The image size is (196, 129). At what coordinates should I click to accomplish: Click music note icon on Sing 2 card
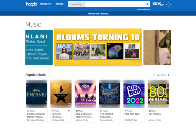(77, 111)
